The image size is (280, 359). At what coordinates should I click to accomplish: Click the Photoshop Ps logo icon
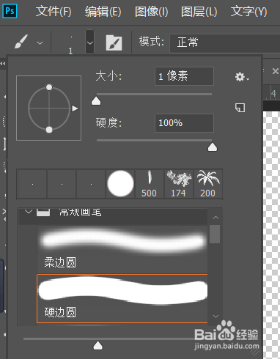point(10,11)
